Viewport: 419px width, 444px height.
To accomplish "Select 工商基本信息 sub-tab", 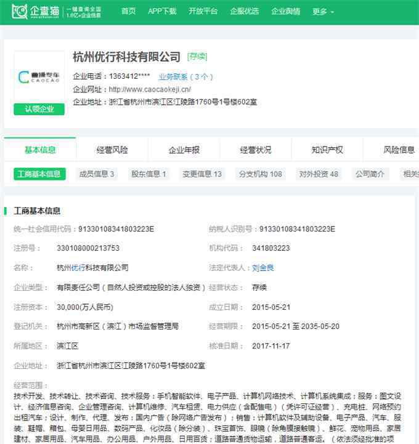I will click(x=39, y=174).
